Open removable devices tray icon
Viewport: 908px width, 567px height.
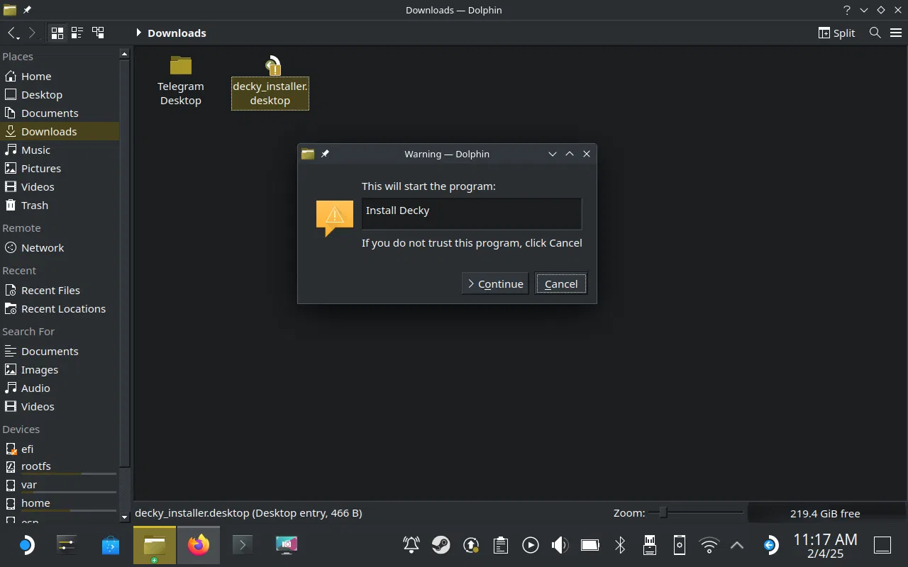click(x=650, y=545)
